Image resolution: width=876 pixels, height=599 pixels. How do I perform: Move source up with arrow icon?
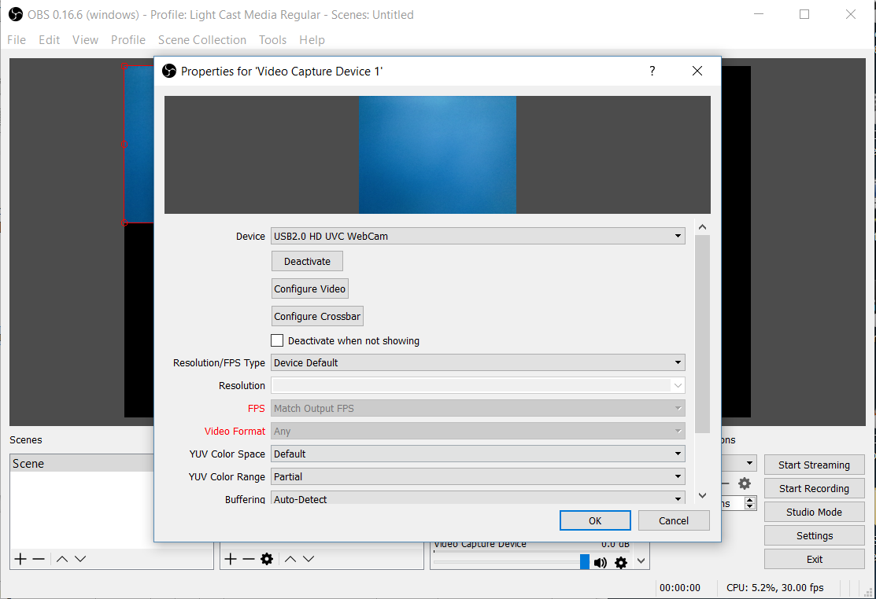click(290, 559)
